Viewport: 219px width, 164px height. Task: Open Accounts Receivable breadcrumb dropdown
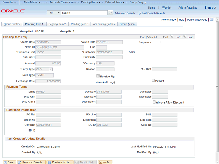pyautogui.click(x=62, y=2)
